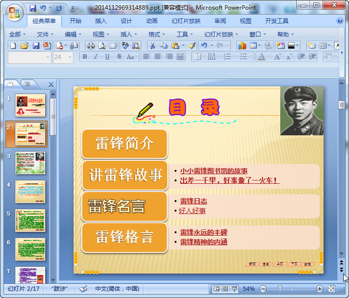Switch to Normal view icon
Image resolution: width=349 pixels, height=298 pixels.
216,289
